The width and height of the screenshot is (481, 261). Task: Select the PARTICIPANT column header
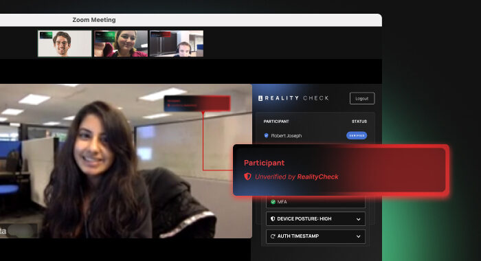point(276,122)
